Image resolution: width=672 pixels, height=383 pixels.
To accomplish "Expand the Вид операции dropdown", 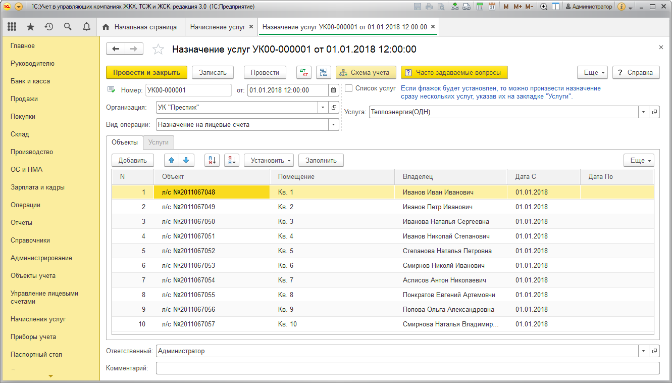I will click(x=333, y=125).
